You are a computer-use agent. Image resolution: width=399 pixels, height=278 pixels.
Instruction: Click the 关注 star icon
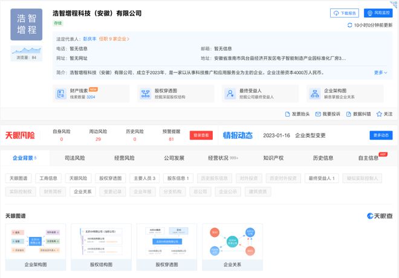379,114
